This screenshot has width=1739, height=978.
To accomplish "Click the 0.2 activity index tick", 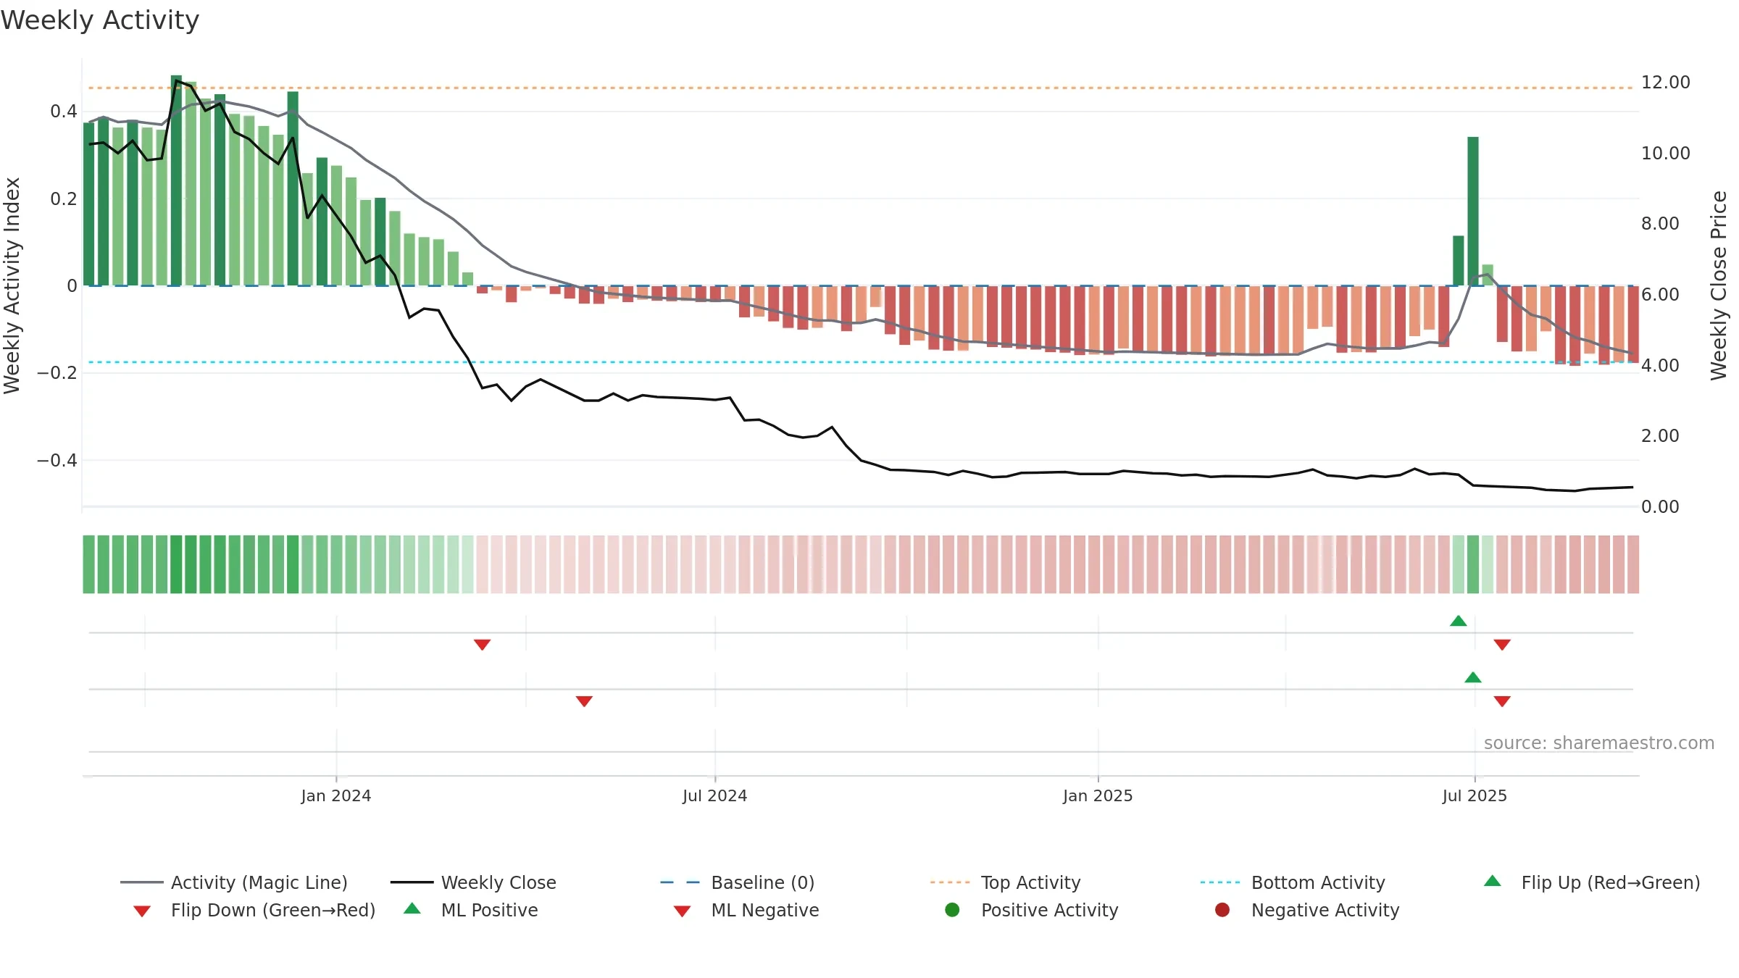I will tap(63, 198).
